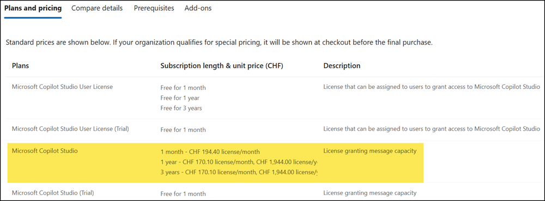
Task: Click the Free for 1 year price
Action: pos(180,98)
